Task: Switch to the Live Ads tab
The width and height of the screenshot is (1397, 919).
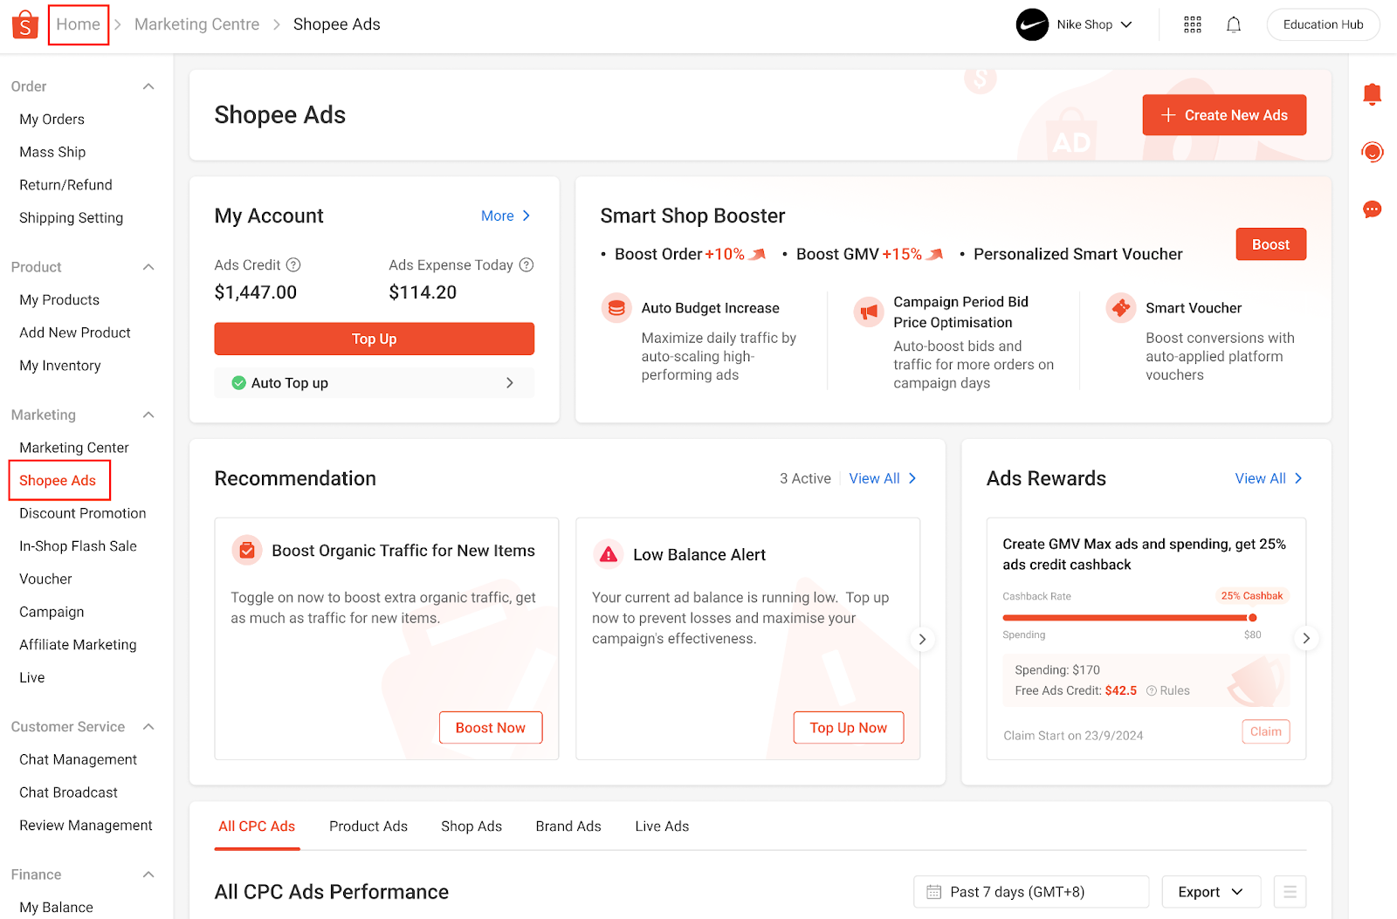Action: point(661,826)
